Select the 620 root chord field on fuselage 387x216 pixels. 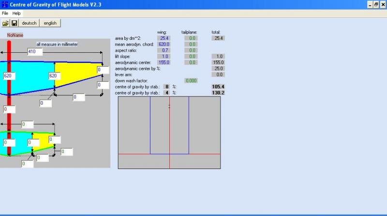click(x=10, y=76)
